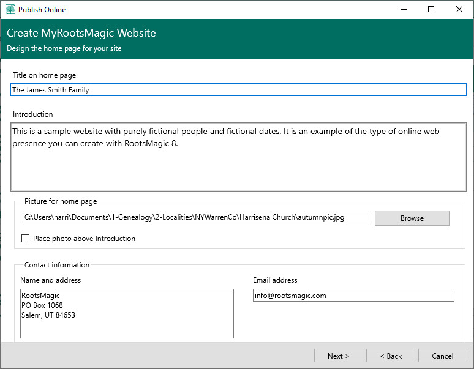Click the Design the home page subtitle

click(x=64, y=48)
